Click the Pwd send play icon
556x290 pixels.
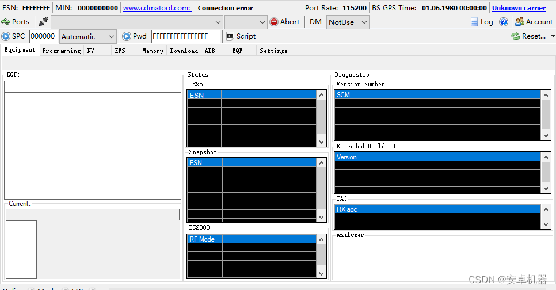126,36
